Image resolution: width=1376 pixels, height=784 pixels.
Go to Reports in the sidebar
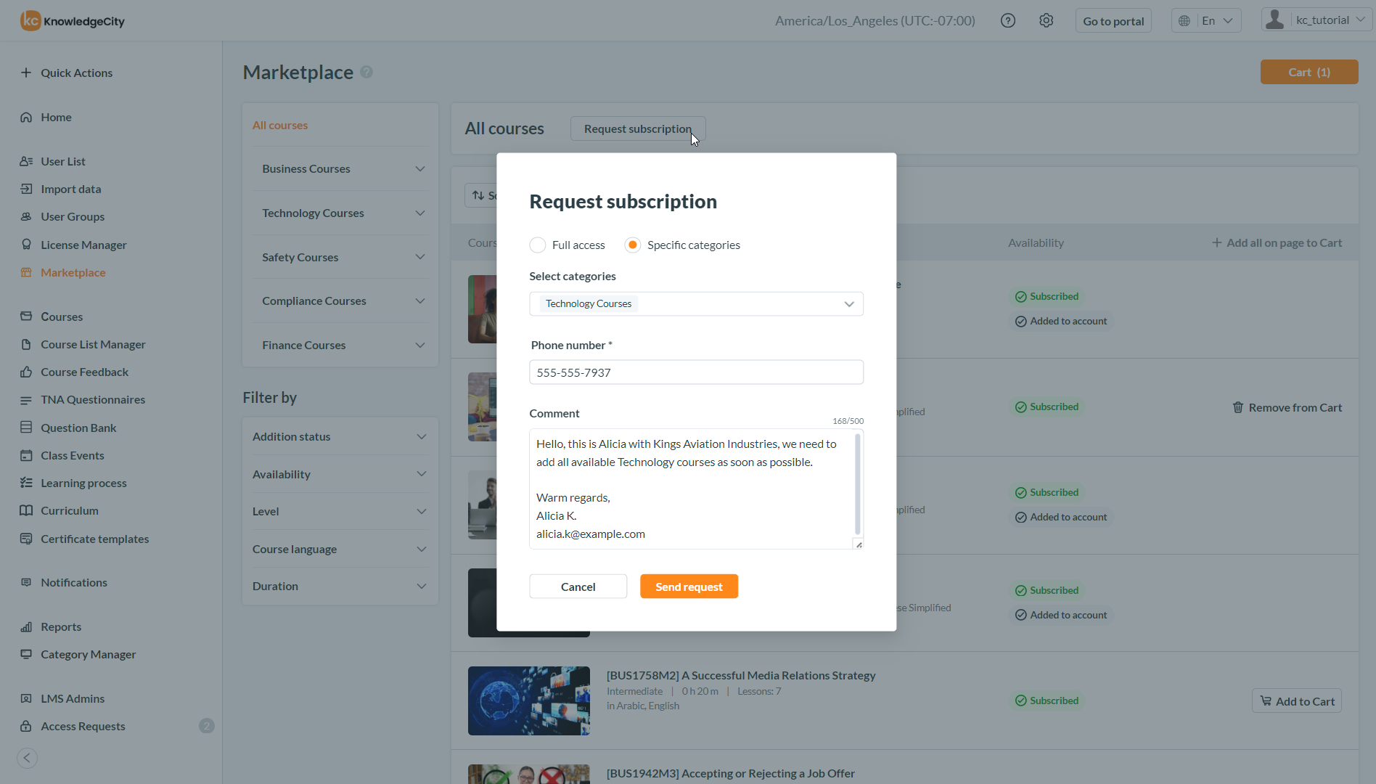(x=61, y=626)
